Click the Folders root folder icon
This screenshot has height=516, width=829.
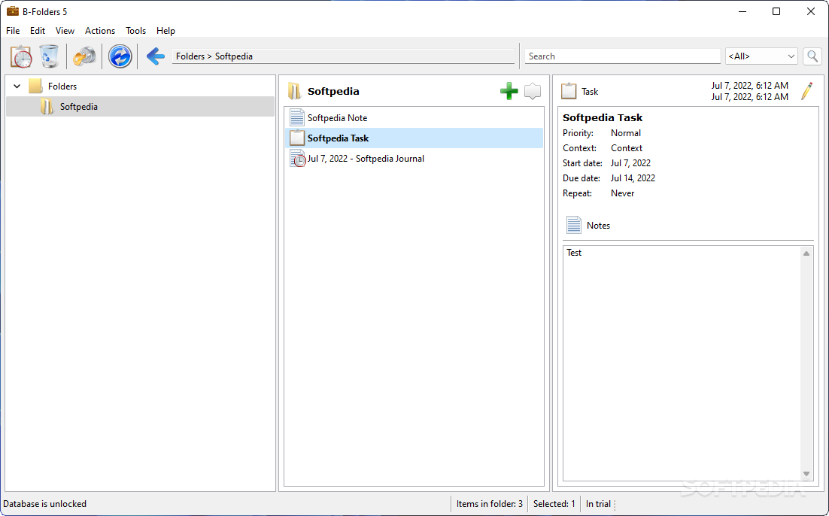[35, 86]
